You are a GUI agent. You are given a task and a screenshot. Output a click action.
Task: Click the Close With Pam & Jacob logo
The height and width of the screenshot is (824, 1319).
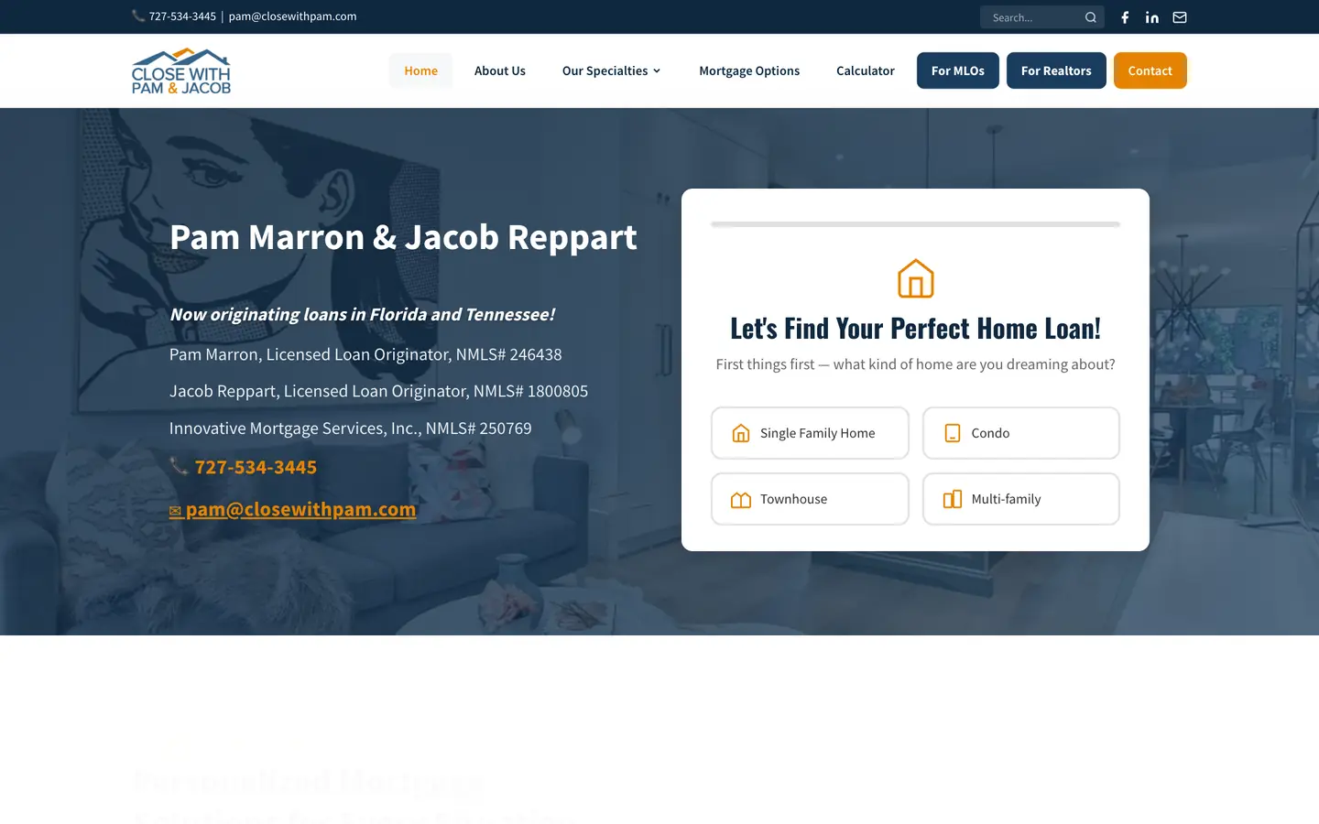181,71
